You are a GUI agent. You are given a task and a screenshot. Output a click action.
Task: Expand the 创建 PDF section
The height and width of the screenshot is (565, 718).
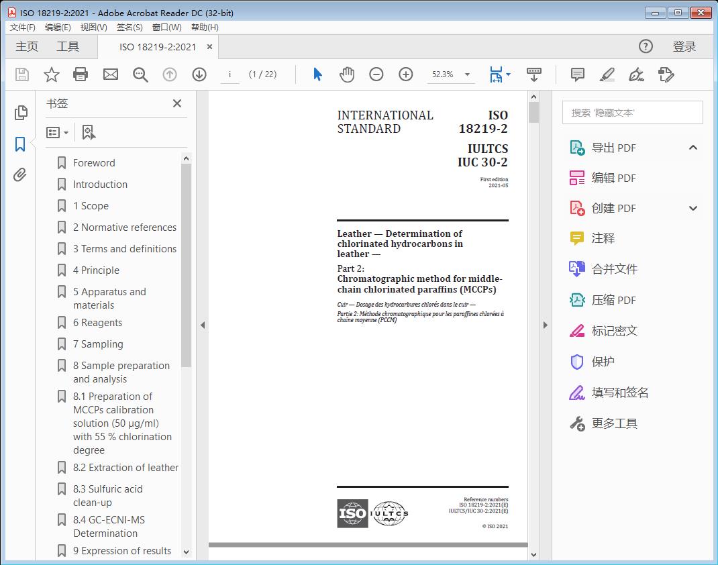point(693,208)
